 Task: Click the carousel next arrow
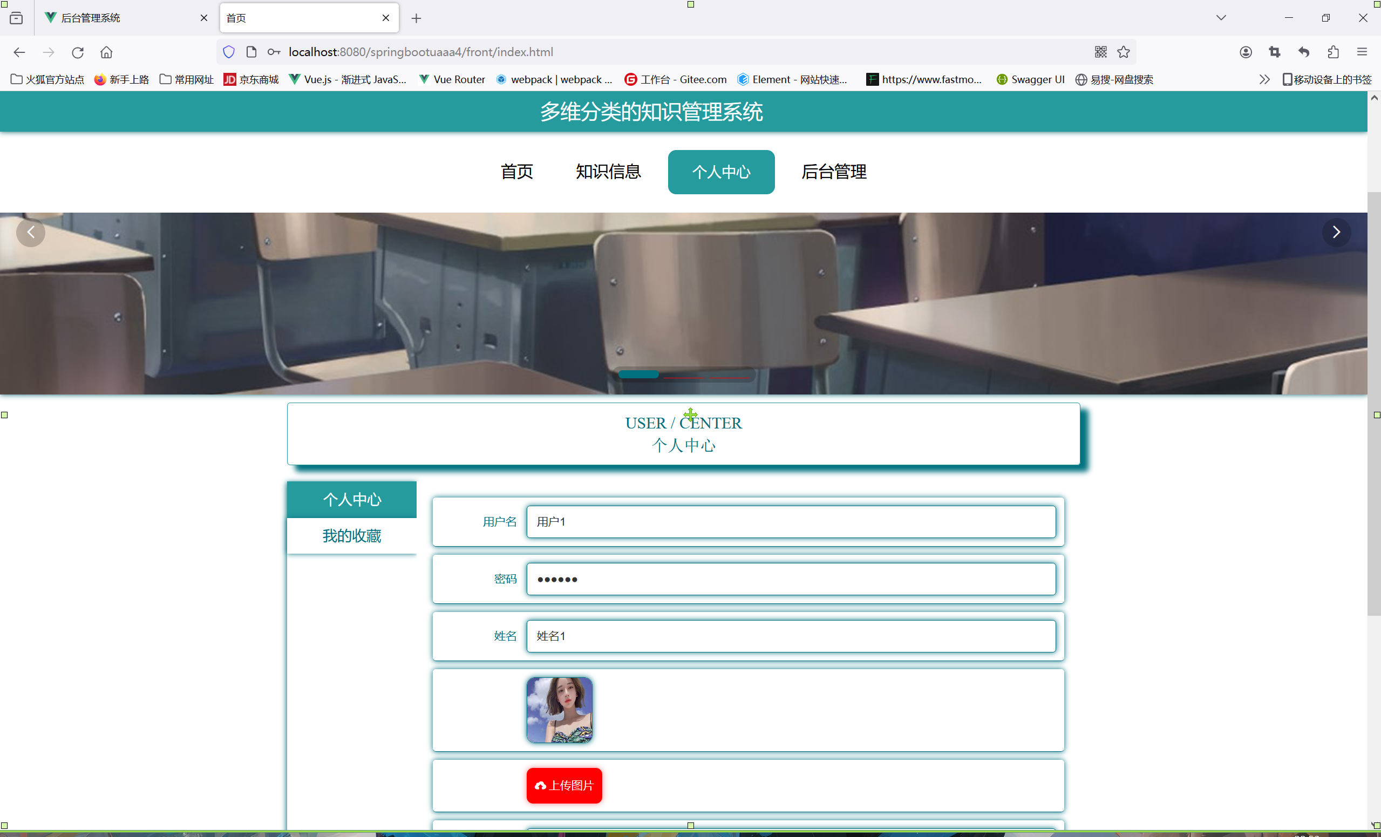1336,232
